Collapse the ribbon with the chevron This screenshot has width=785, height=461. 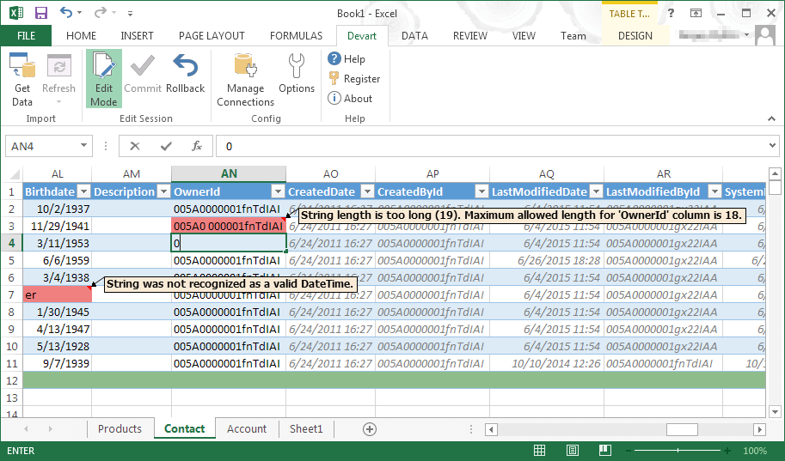tap(771, 118)
